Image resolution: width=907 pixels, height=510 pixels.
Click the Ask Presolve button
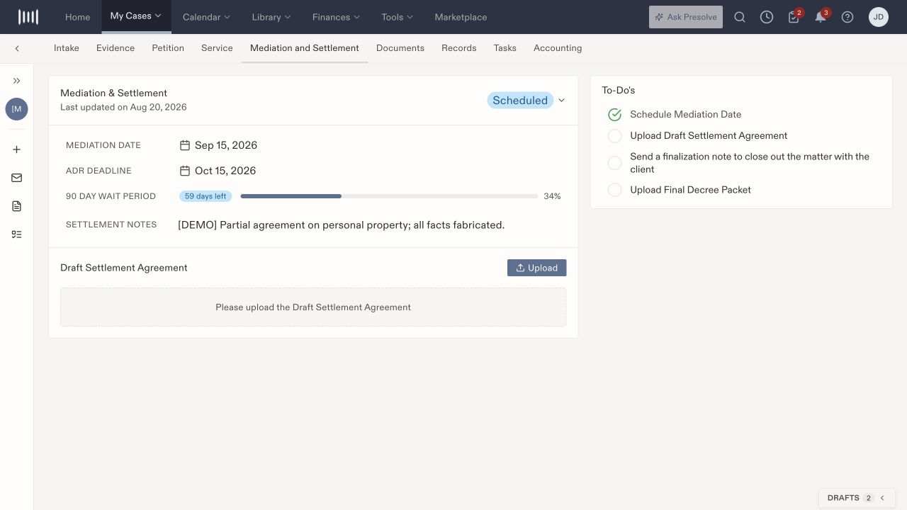click(x=686, y=17)
